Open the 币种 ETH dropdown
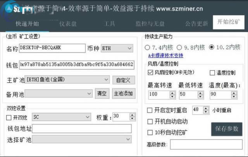 tap(117, 48)
